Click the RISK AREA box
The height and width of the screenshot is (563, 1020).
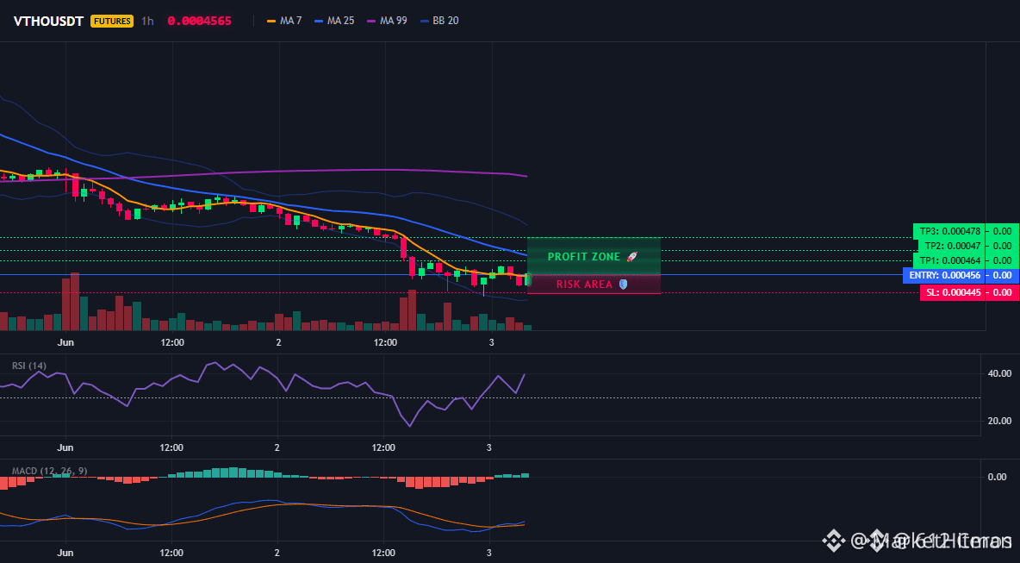(594, 285)
